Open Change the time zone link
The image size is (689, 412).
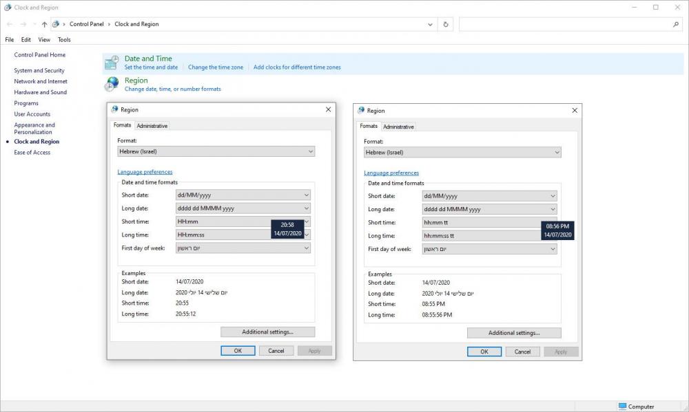click(x=215, y=67)
